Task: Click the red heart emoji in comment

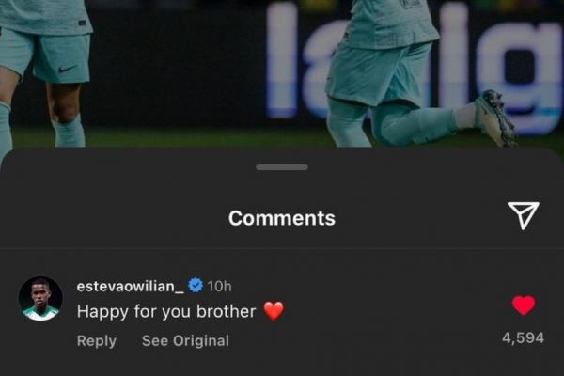Action: 274,311
